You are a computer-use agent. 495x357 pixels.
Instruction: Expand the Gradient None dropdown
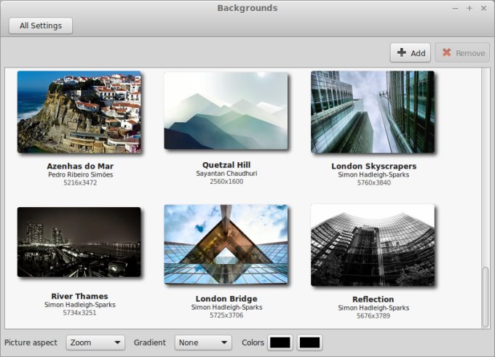click(203, 342)
